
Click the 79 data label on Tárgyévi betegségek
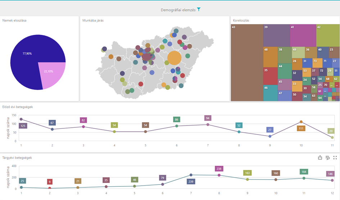tap(163, 178)
